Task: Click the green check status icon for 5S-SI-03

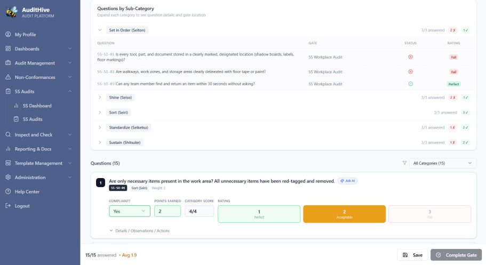Action: point(410,84)
